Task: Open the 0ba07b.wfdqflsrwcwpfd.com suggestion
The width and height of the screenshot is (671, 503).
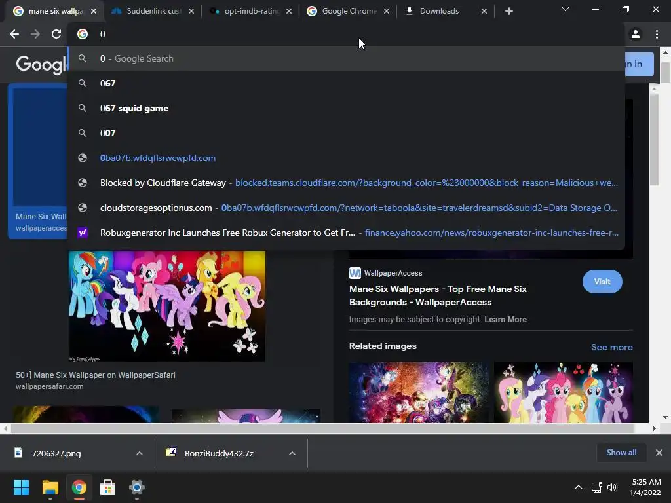Action: [346, 158]
